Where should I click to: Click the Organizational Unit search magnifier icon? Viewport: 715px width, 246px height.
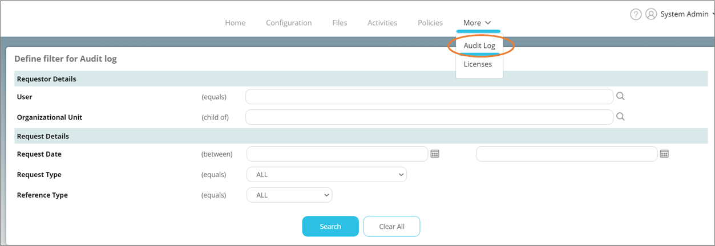click(x=620, y=117)
